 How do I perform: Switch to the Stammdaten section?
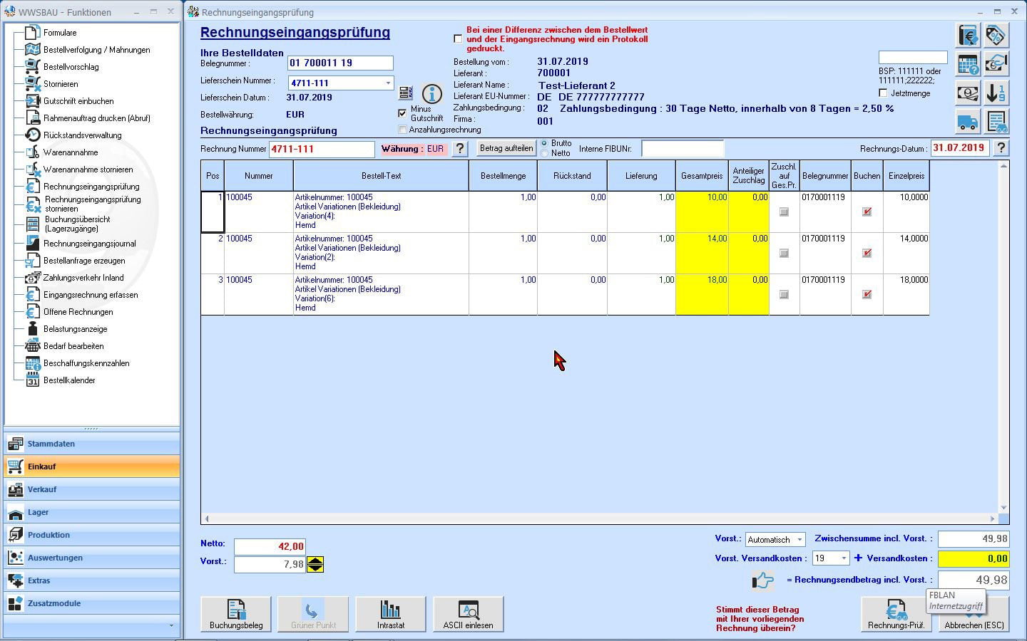pyautogui.click(x=92, y=444)
